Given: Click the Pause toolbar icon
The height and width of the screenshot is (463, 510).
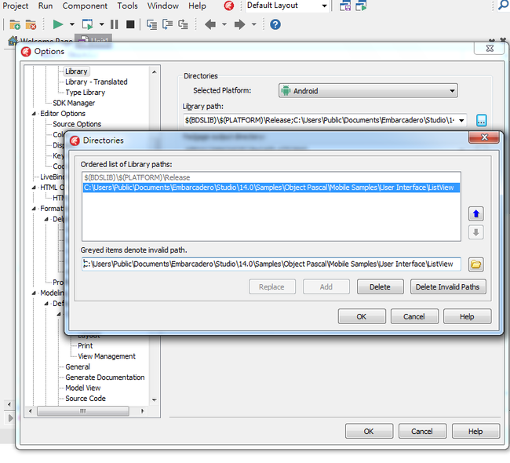Looking at the screenshot, I should point(115,24).
